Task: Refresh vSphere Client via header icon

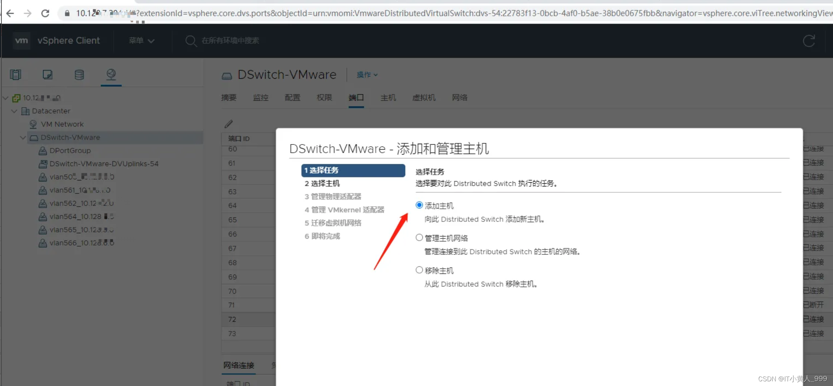Action: pos(809,41)
